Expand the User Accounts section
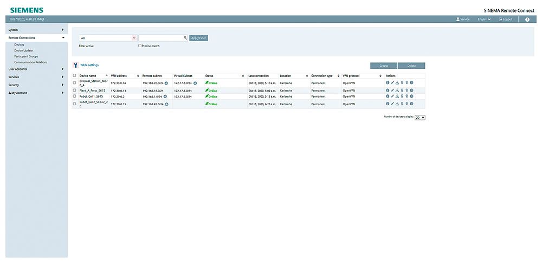 pyautogui.click(x=36, y=69)
